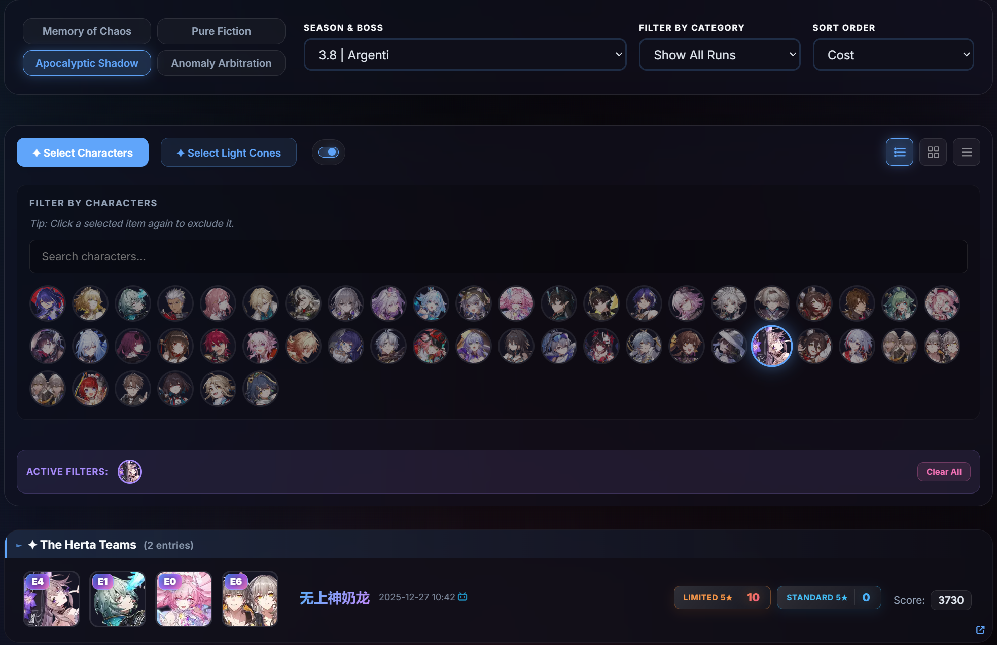Switch to list view layout icon
This screenshot has width=997, height=645.
tap(899, 152)
